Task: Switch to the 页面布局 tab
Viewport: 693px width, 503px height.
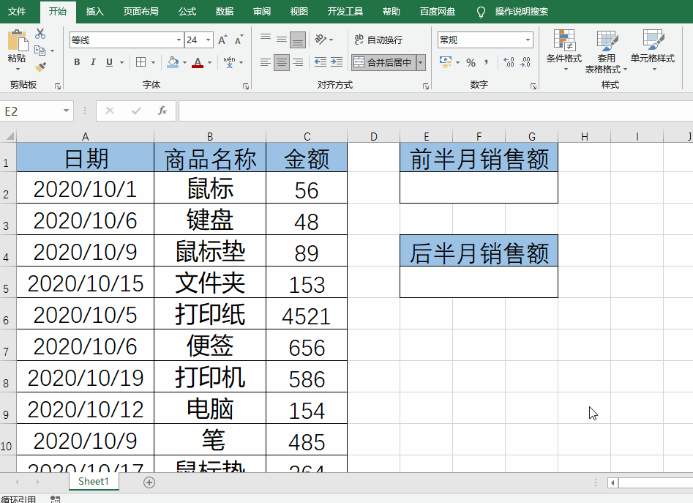Action: pos(141,12)
